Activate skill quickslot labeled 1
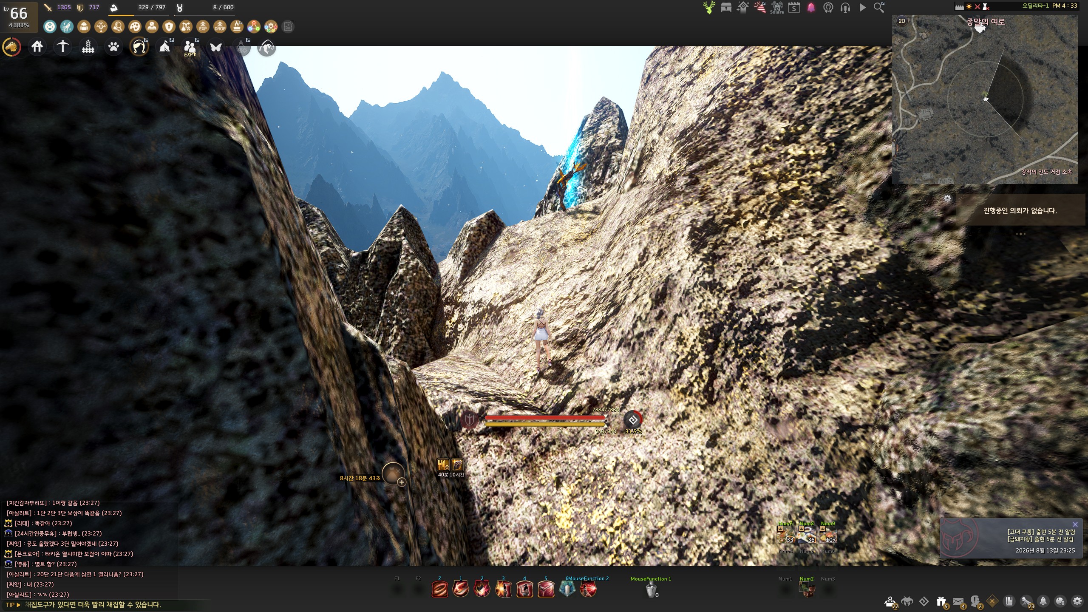This screenshot has height=612, width=1088. (x=461, y=589)
